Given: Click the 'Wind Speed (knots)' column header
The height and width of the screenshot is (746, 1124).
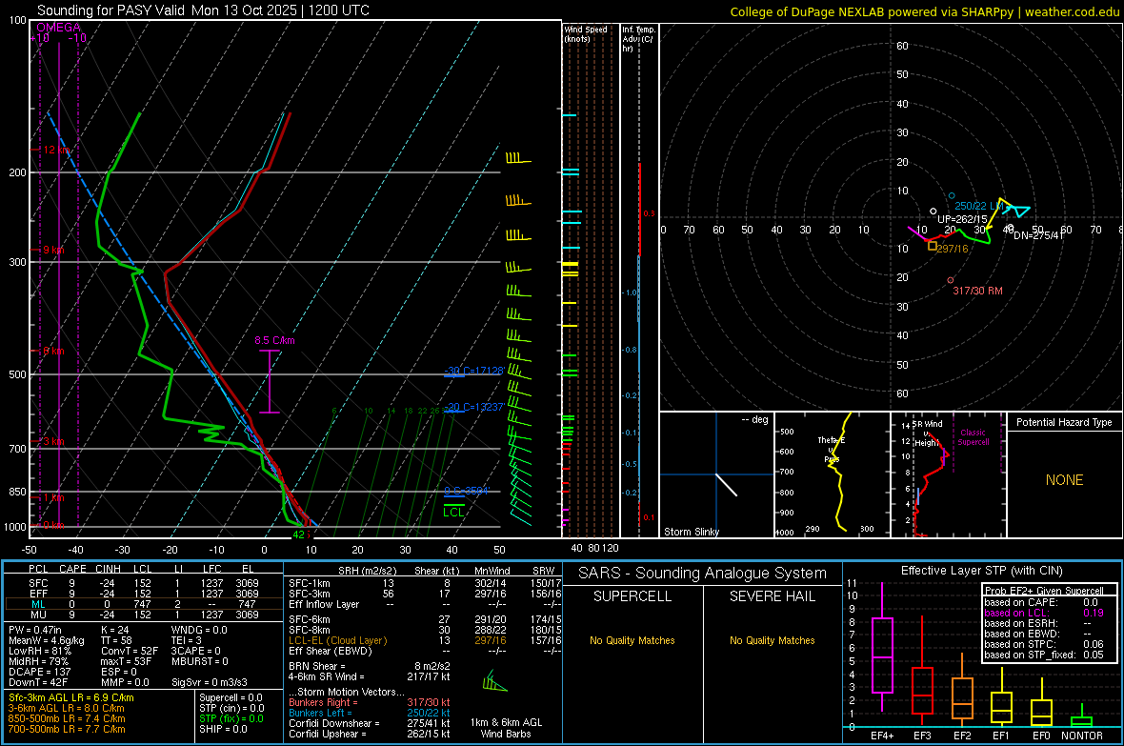Looking at the screenshot, I should pyautogui.click(x=586, y=33).
